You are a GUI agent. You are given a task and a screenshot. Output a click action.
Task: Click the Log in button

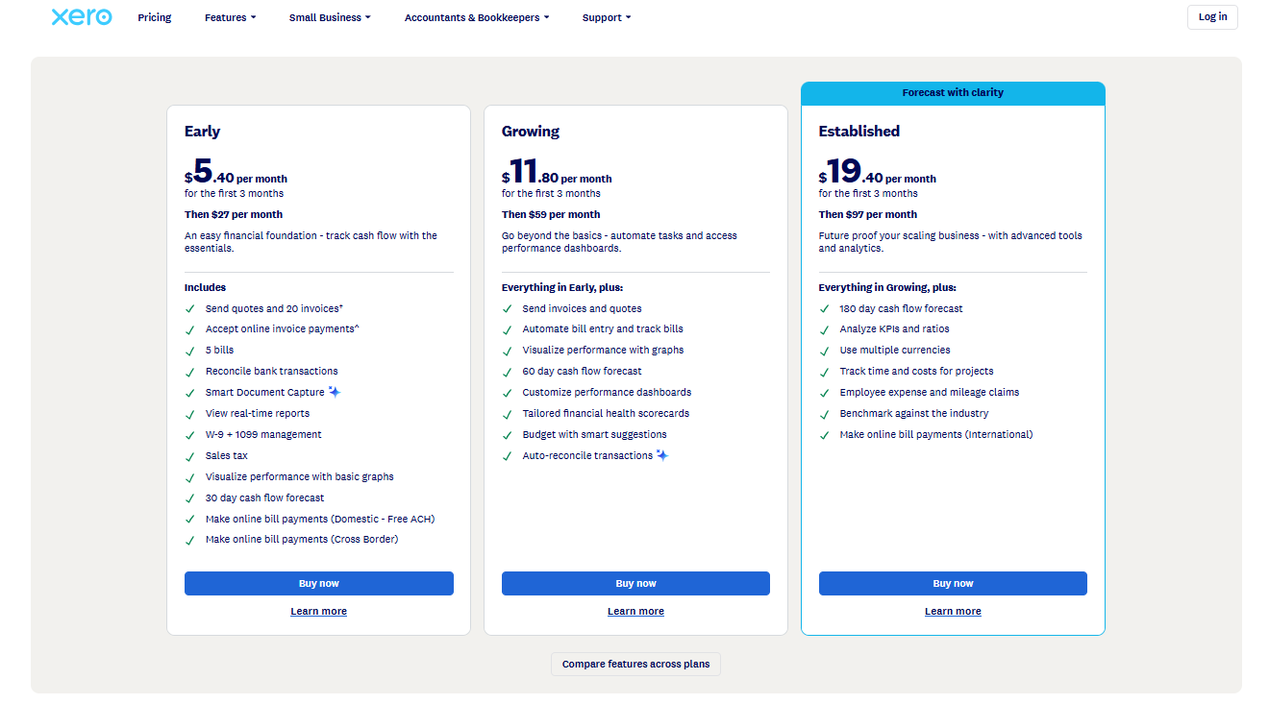point(1212,16)
